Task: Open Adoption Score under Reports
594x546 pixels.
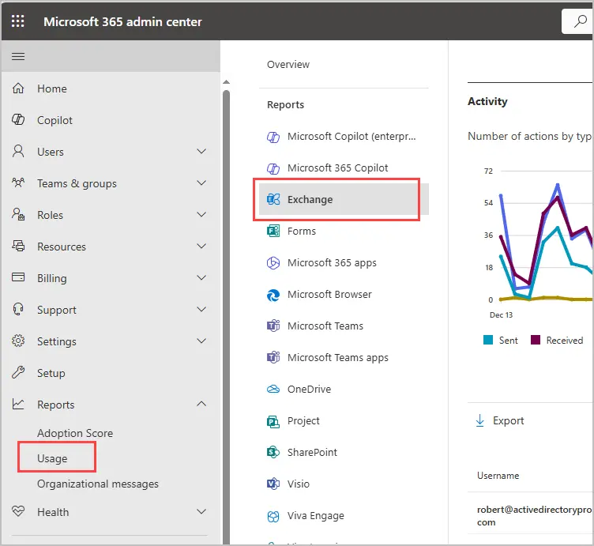Action: pyautogui.click(x=75, y=433)
